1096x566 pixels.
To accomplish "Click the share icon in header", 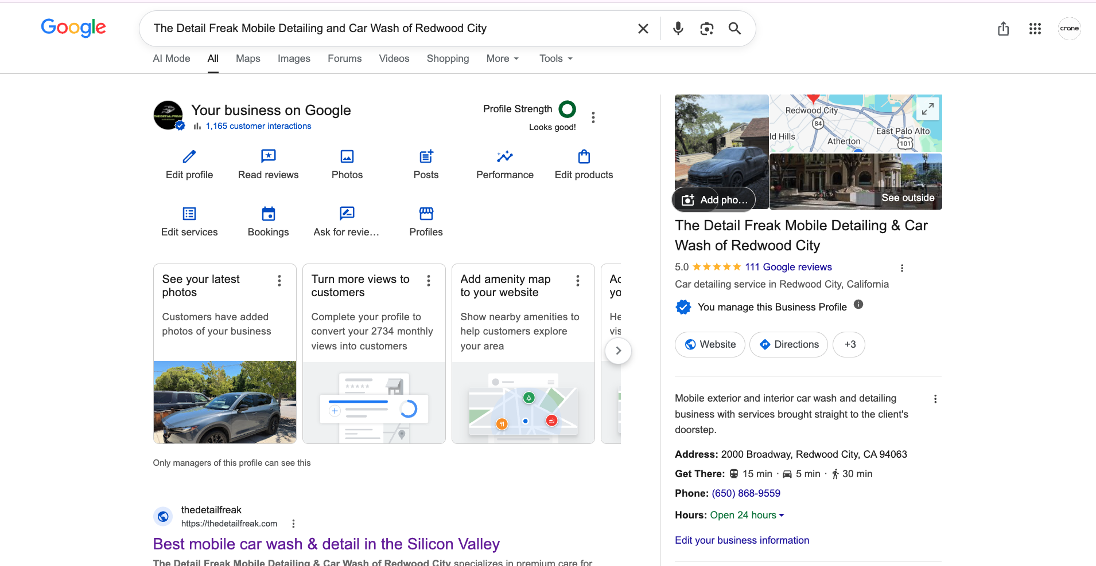I will [1003, 29].
